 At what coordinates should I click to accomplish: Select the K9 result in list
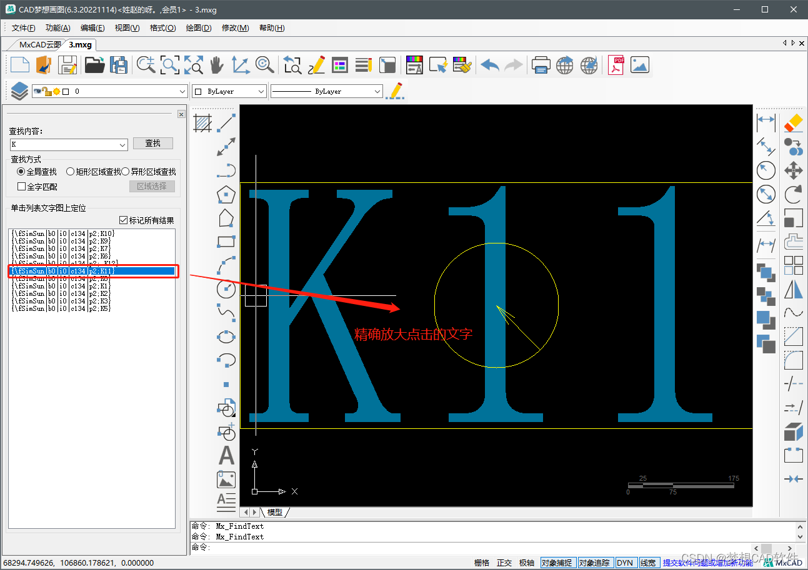click(61, 241)
